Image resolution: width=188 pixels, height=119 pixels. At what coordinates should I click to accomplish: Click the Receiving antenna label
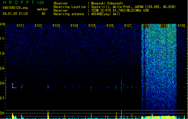pyautogui.click(x=69, y=14)
